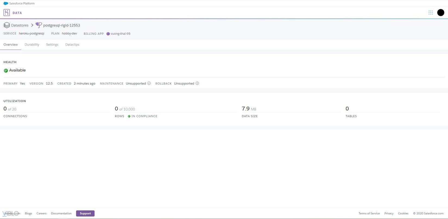448x219 pixels.
Task: Click the In Compliance green check icon
Action: tap(129, 116)
